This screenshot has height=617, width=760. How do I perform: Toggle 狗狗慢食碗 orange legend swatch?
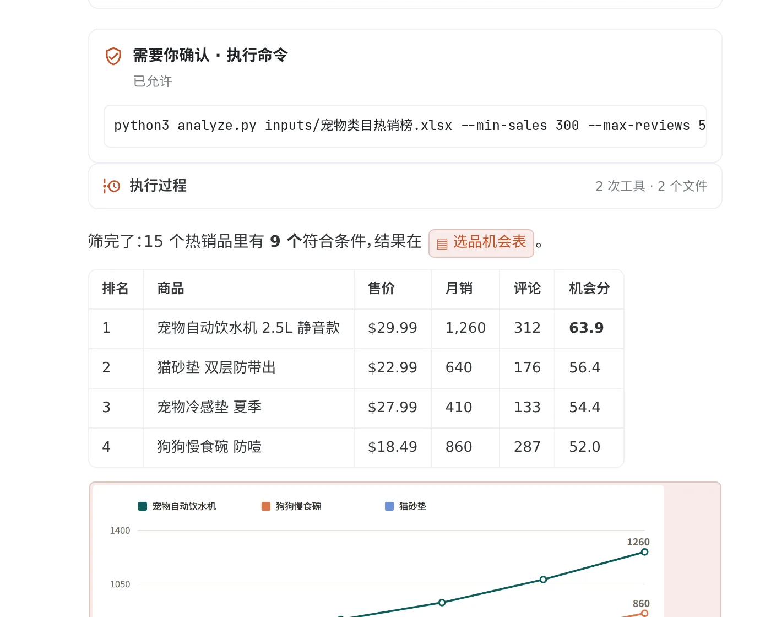266,506
